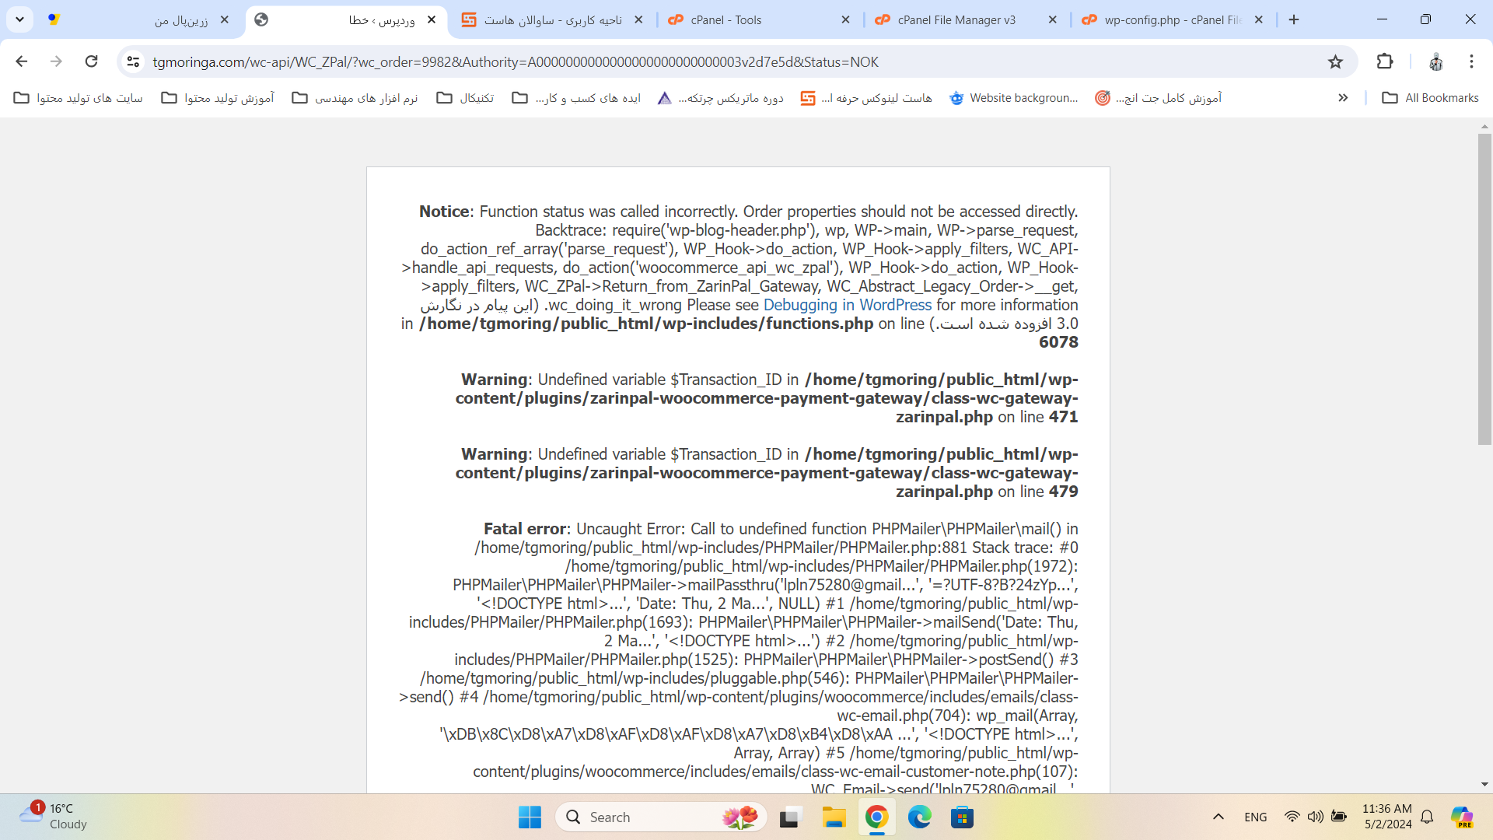The width and height of the screenshot is (1493, 840).
Task: Click the scrollbar down arrow
Action: point(1484,785)
